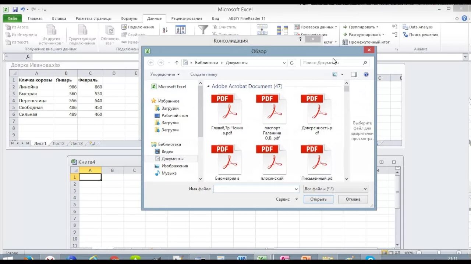Click the zoom in plus button
Viewport: 471px width, 264px height.
click(x=458, y=253)
